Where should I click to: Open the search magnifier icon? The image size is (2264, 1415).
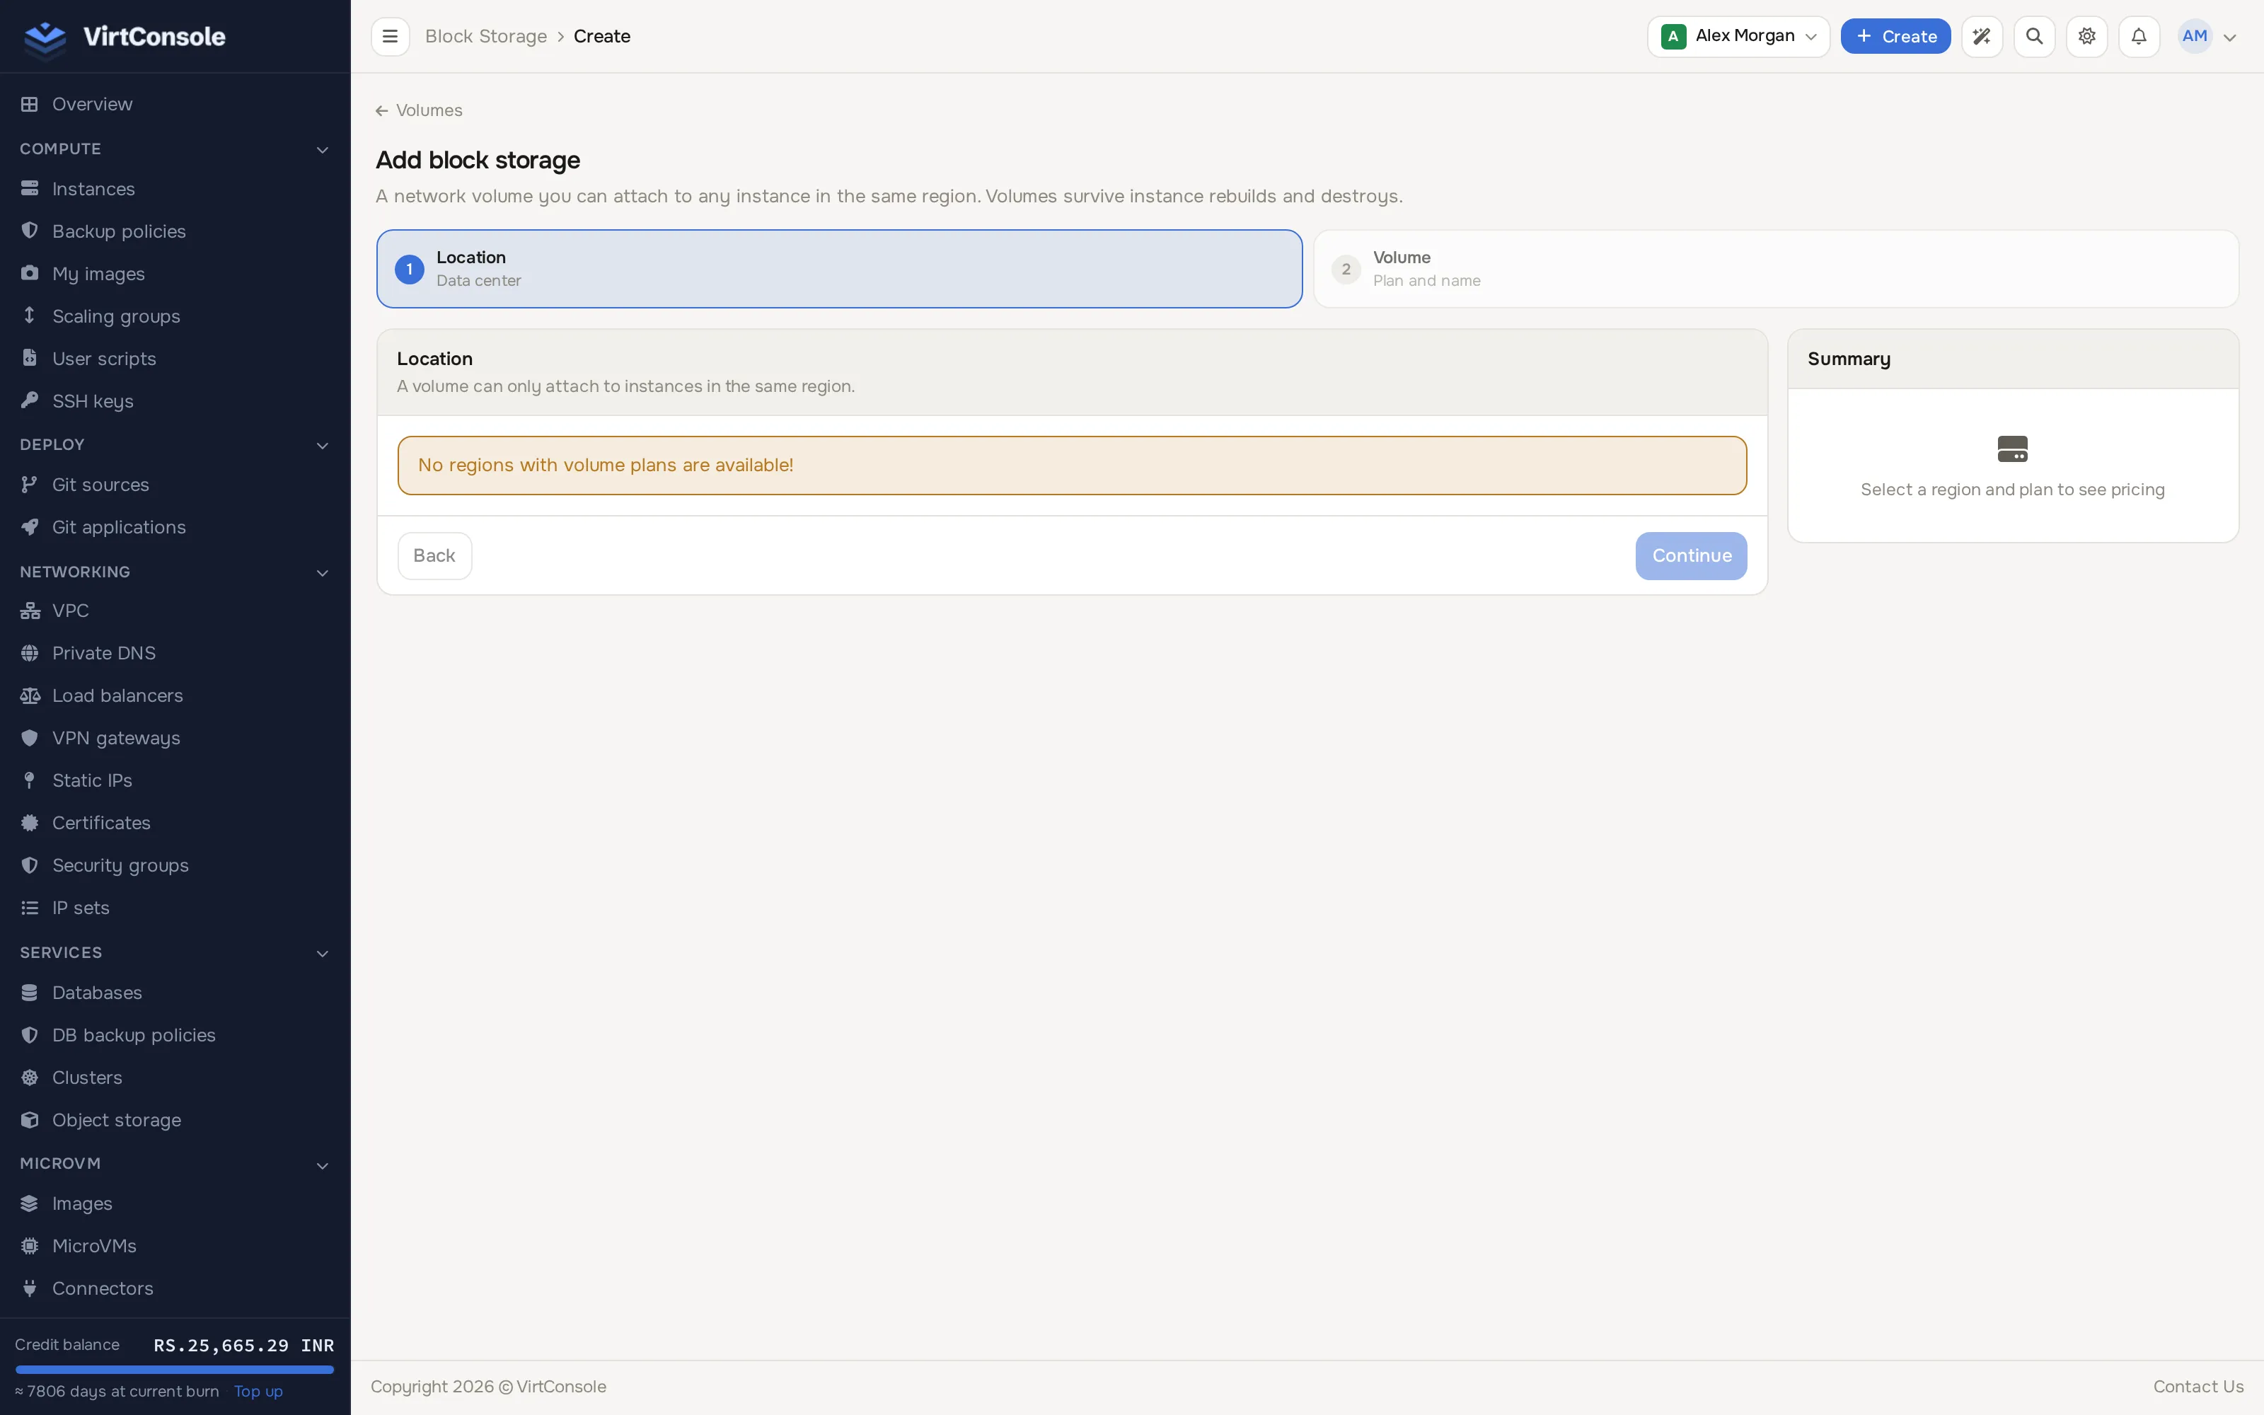point(2034,37)
